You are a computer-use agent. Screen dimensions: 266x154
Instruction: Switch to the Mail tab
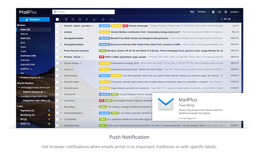[x=192, y=12]
